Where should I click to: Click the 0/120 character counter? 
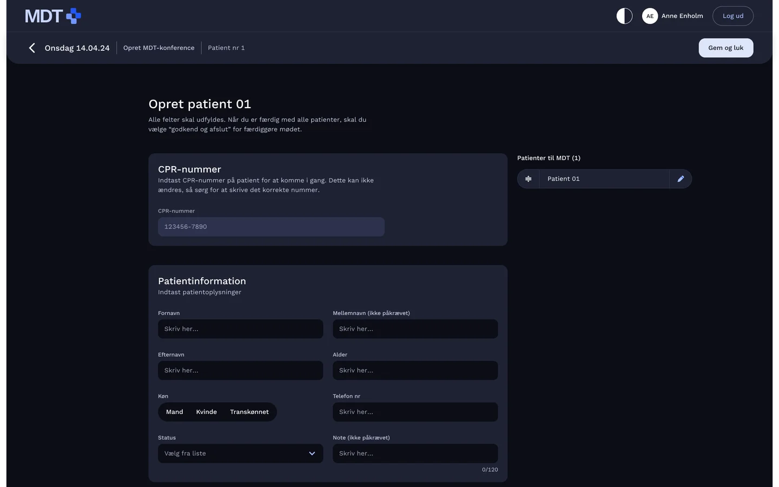pos(490,470)
